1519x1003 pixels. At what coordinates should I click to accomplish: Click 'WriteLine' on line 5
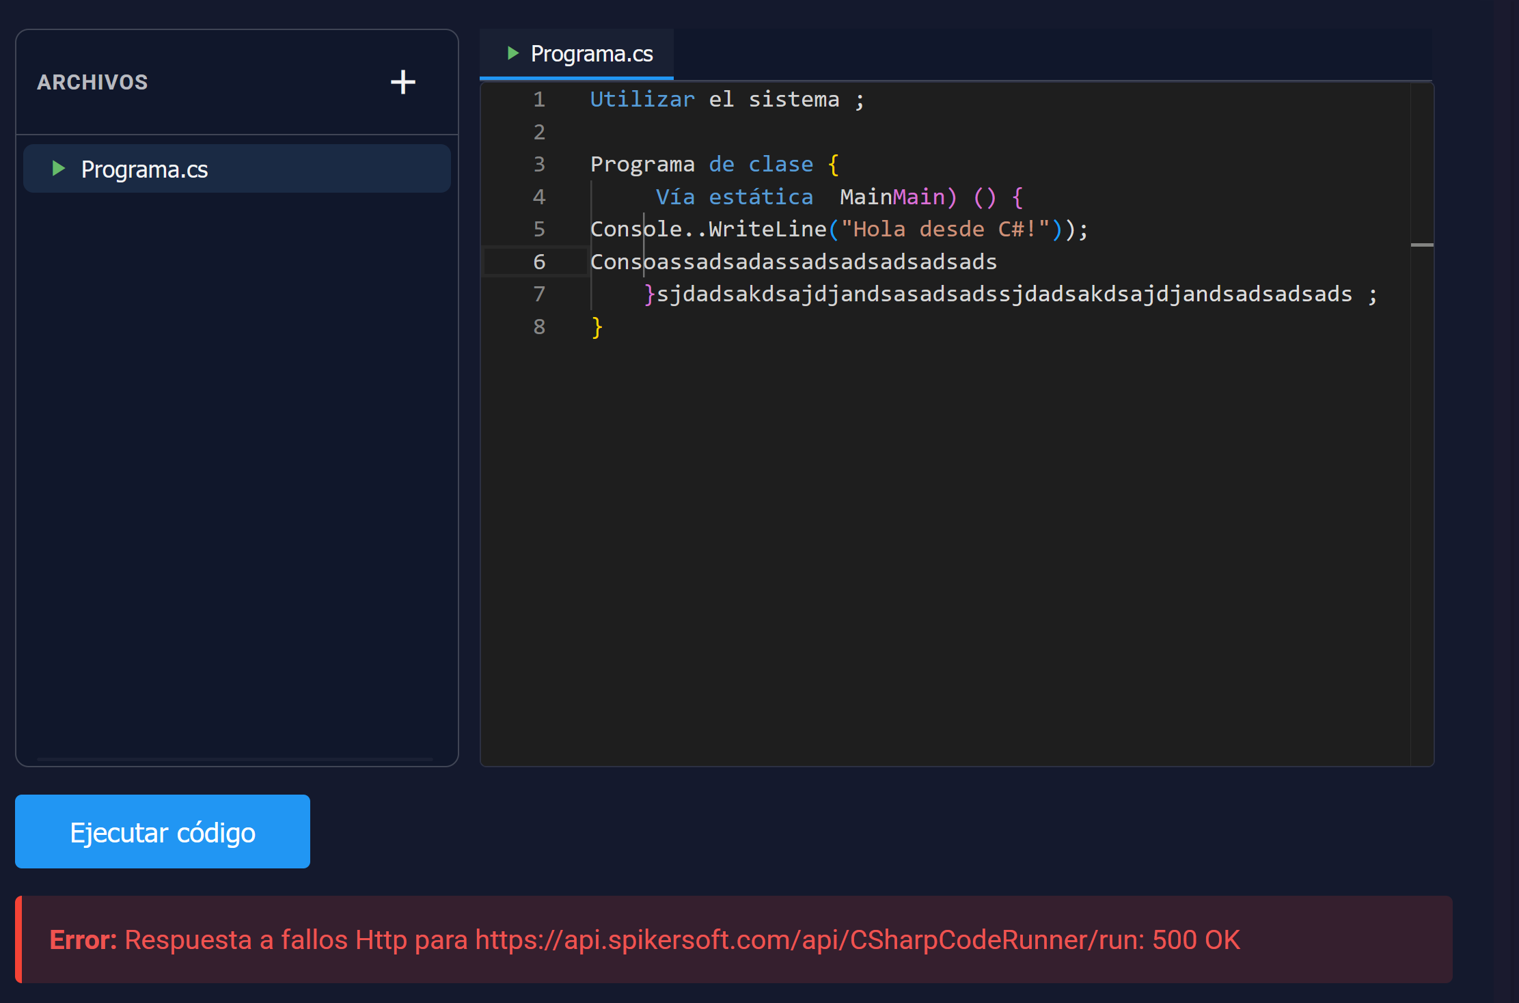coord(767,229)
